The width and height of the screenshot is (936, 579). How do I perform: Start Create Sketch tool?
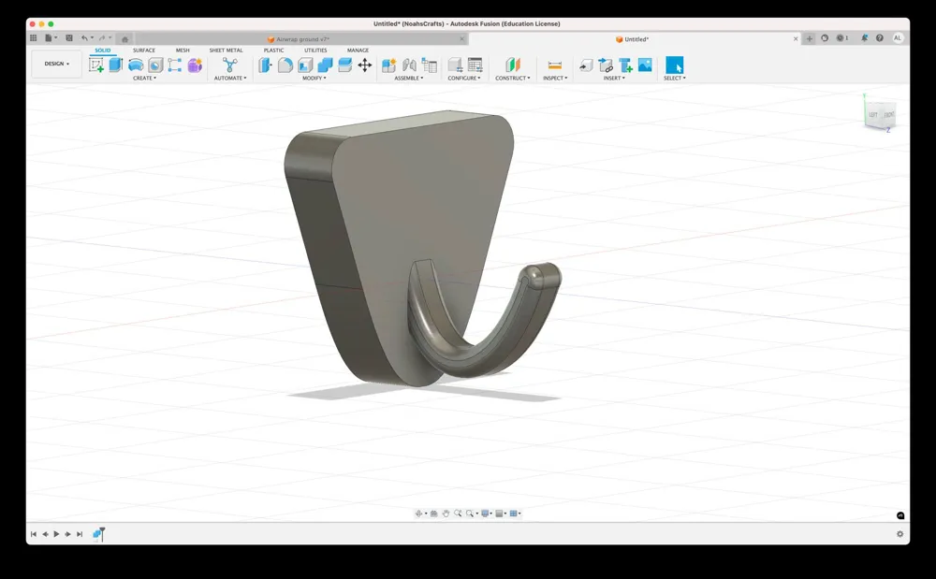(x=96, y=65)
